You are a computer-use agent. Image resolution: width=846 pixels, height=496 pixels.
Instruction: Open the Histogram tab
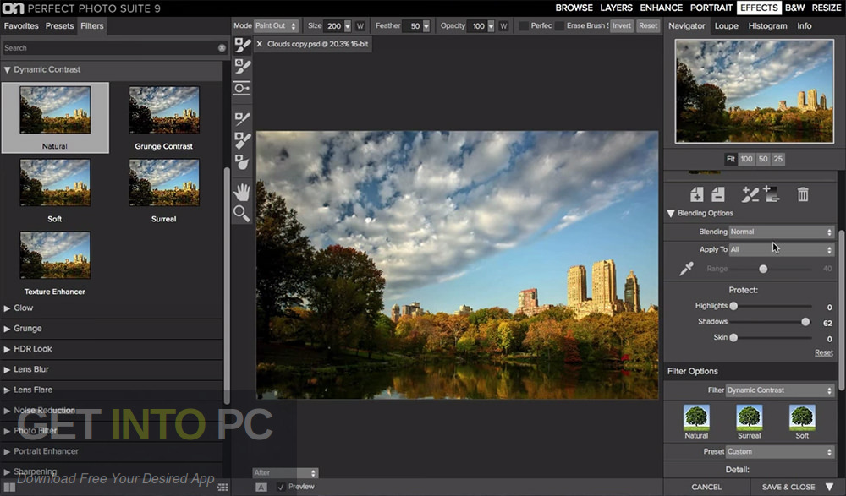pos(767,26)
